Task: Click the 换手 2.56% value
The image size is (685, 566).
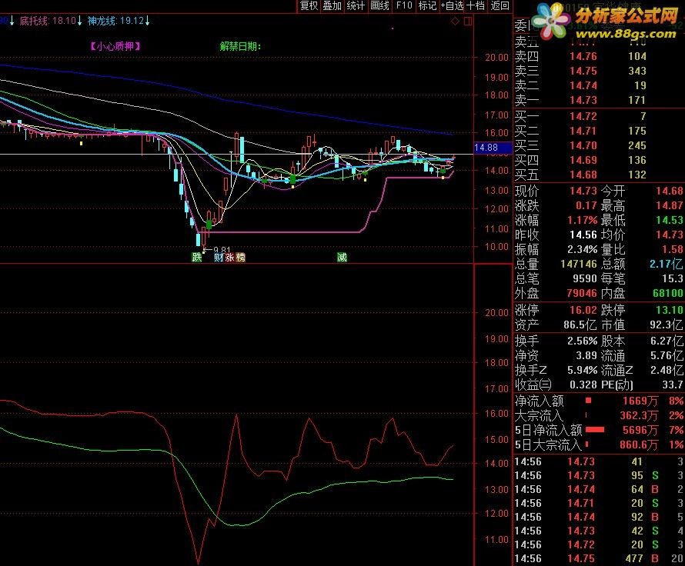Action: tap(582, 341)
